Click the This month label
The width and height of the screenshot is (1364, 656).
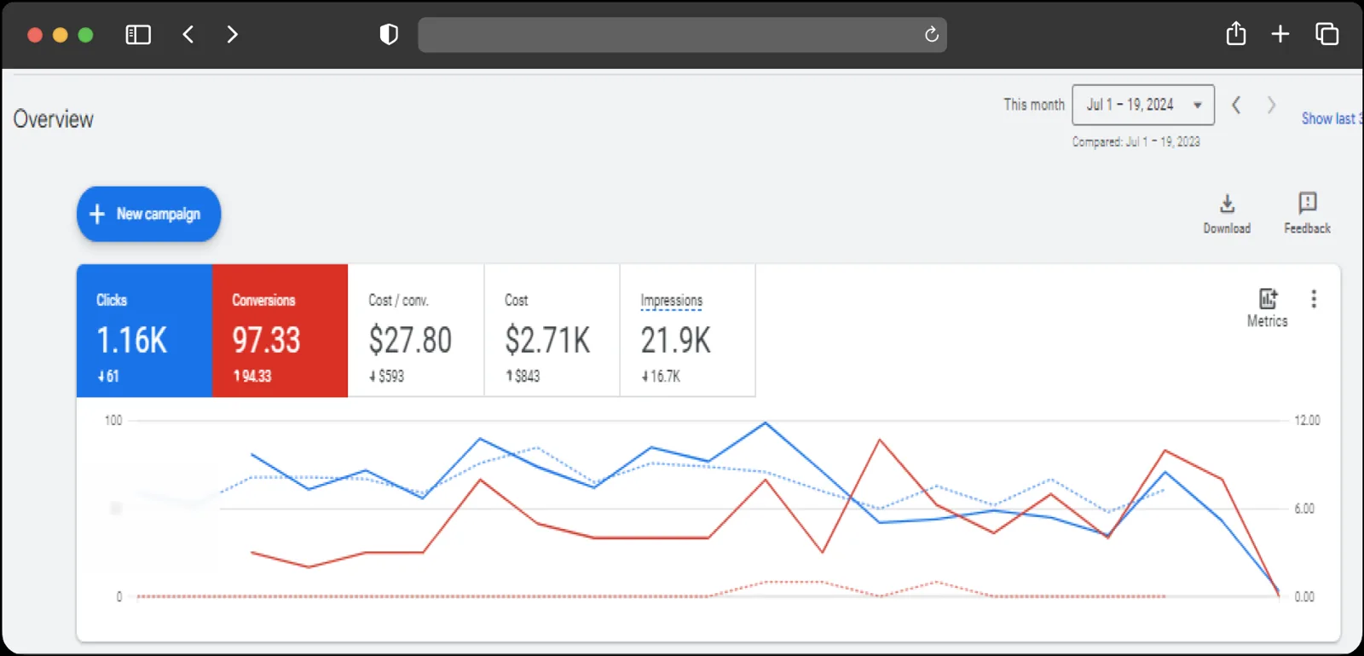[x=1034, y=105]
